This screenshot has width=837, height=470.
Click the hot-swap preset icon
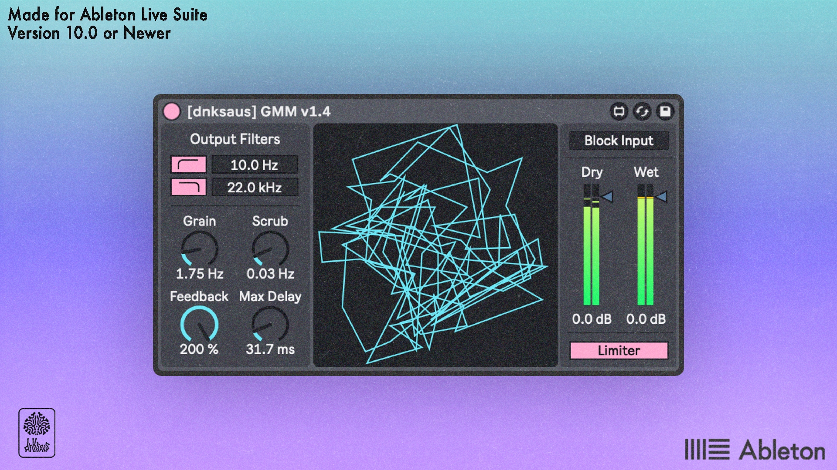pyautogui.click(x=619, y=112)
